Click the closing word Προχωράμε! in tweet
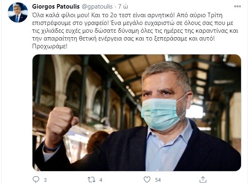The height and width of the screenshot is (185, 248). (x=50, y=46)
